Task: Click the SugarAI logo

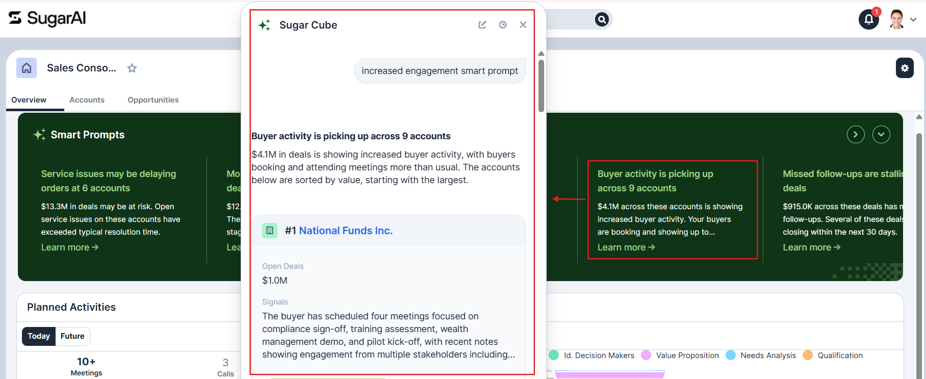Action: pyautogui.click(x=47, y=18)
